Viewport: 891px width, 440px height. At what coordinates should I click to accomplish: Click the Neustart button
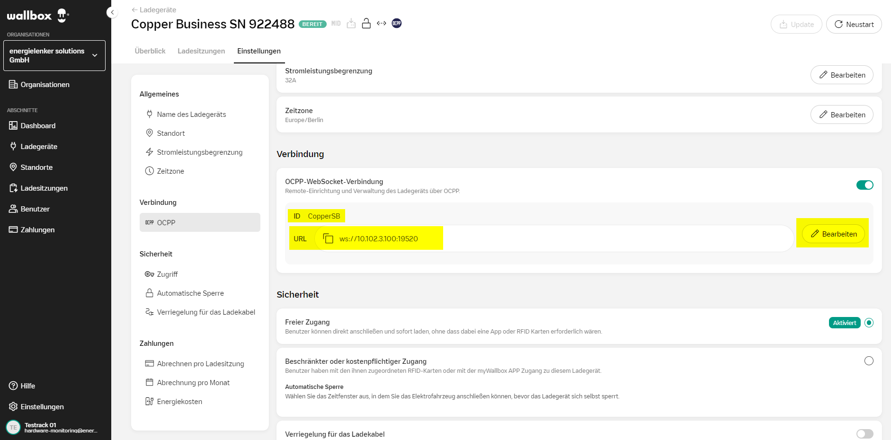[854, 24]
